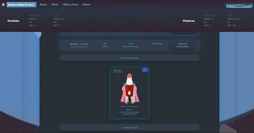Viewport: 254px width, 133px height.
Task: Select the $STEAK->STAKE pool name
Action: pos(79,44)
